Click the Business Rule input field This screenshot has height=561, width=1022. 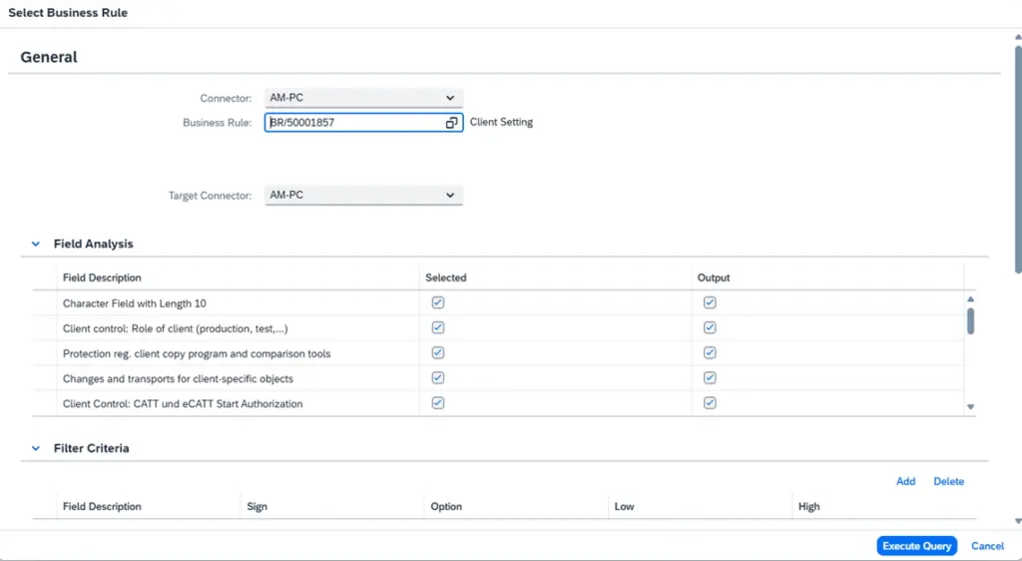pyautogui.click(x=354, y=123)
